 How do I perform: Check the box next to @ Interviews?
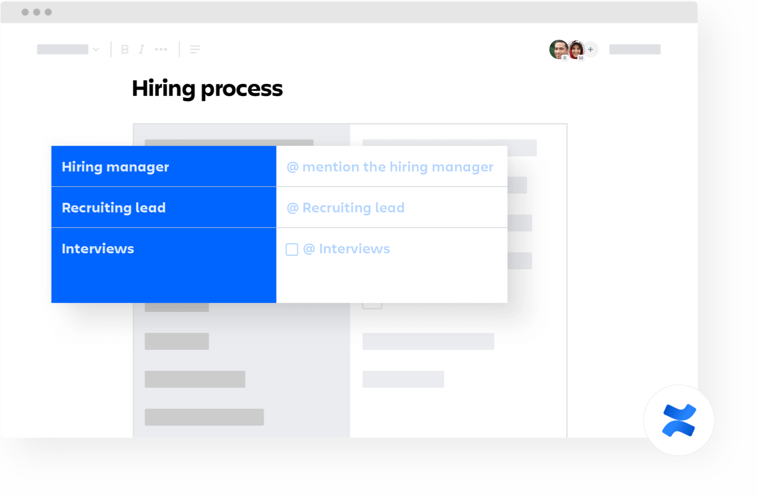pos(292,249)
